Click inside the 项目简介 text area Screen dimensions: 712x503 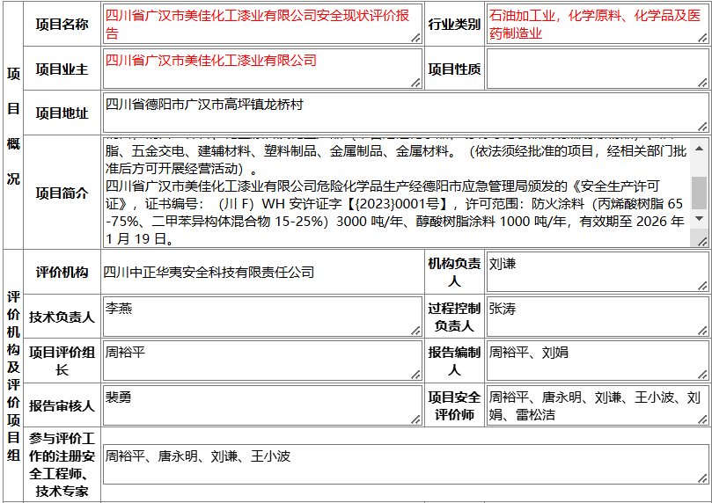pos(396,193)
